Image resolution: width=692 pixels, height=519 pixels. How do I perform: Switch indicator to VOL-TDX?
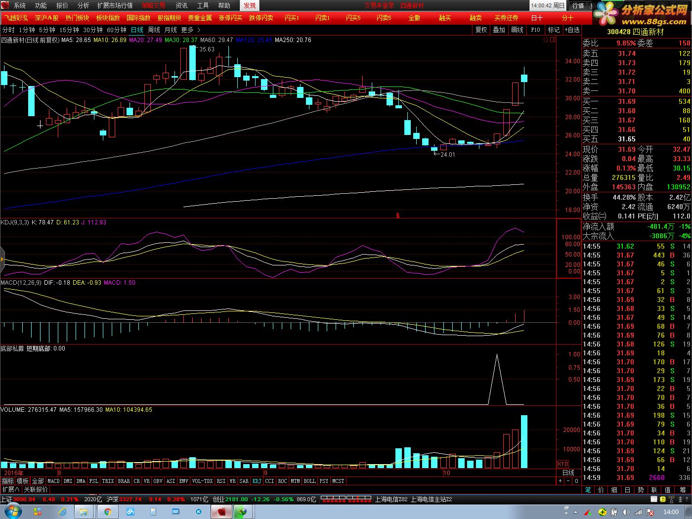202,481
